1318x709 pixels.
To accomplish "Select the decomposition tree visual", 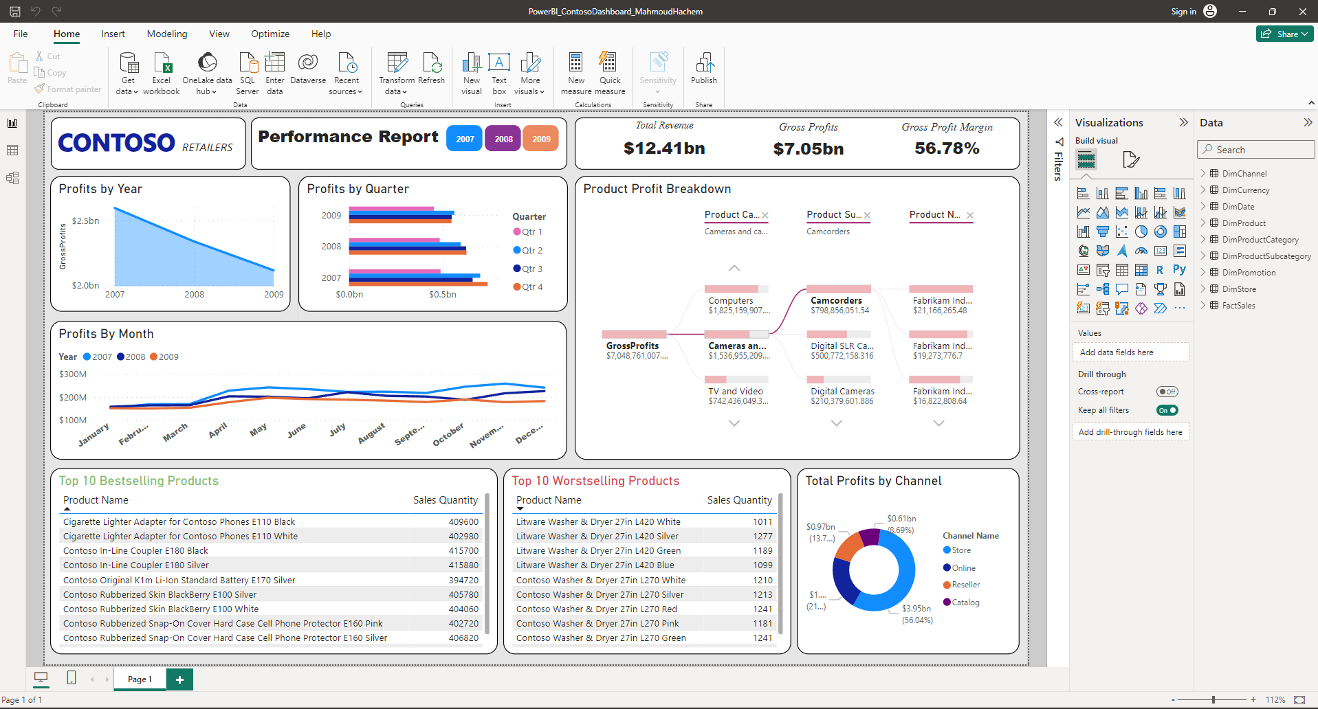I will (1103, 289).
